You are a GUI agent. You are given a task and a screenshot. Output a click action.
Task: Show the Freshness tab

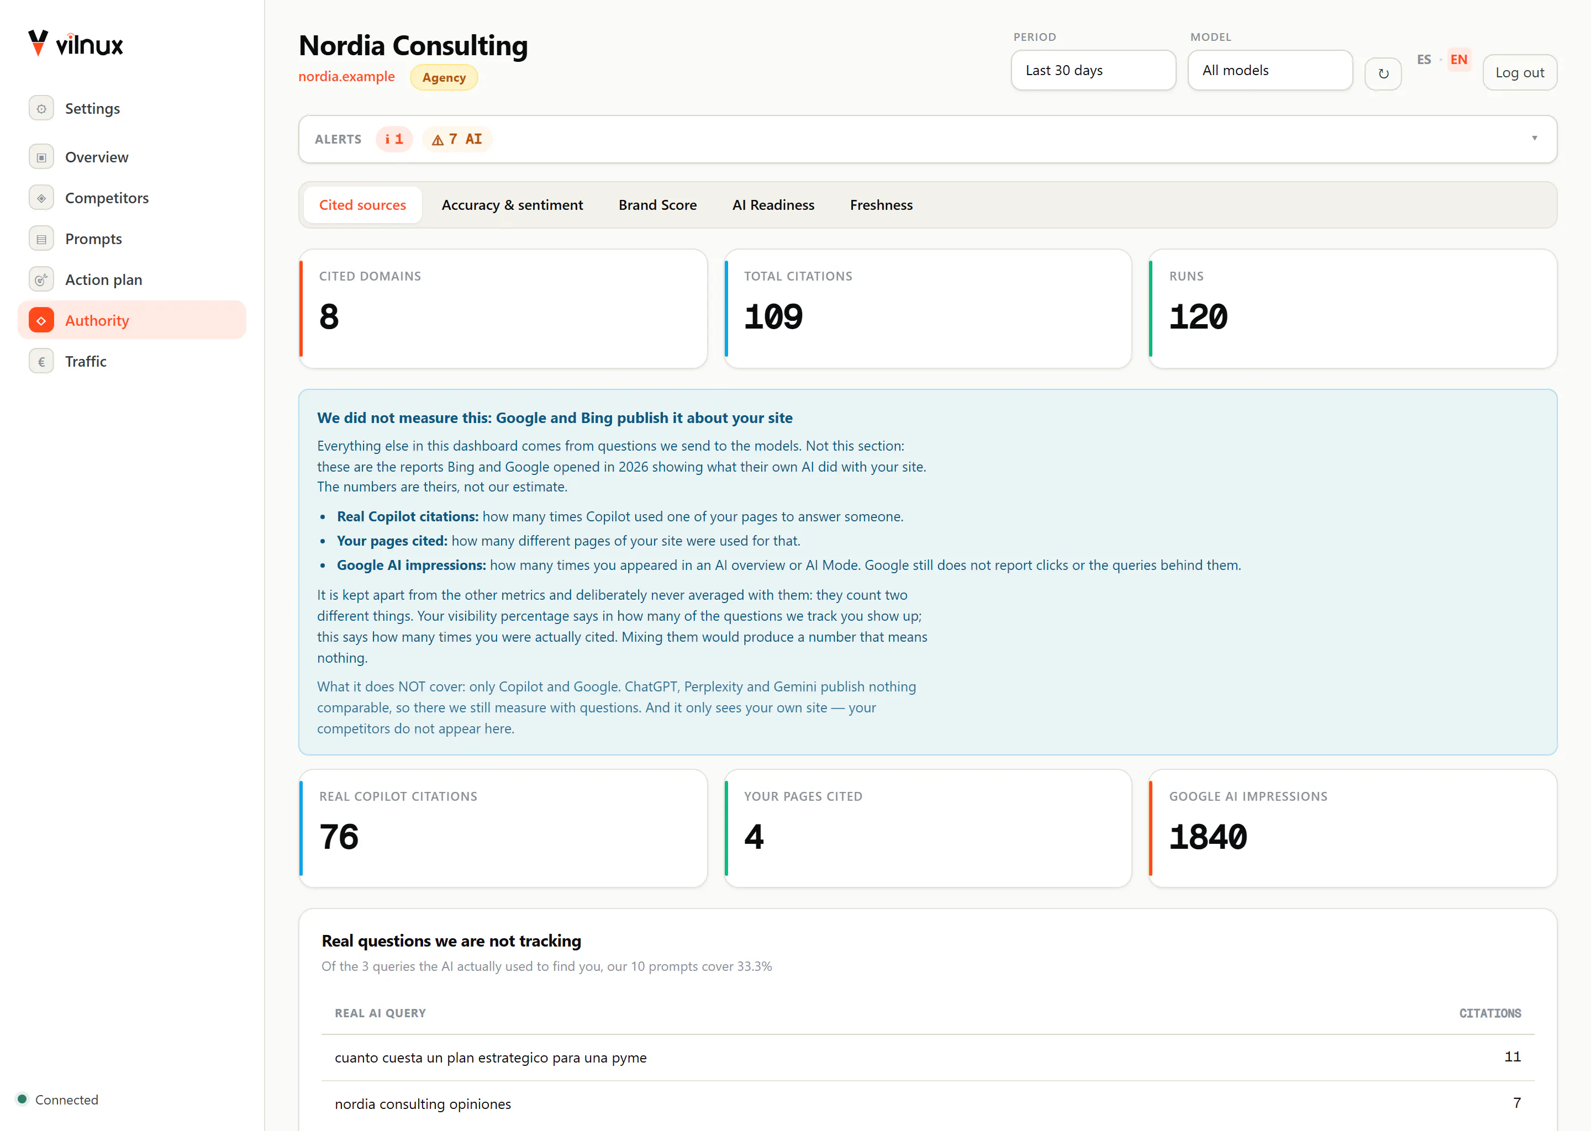(881, 205)
